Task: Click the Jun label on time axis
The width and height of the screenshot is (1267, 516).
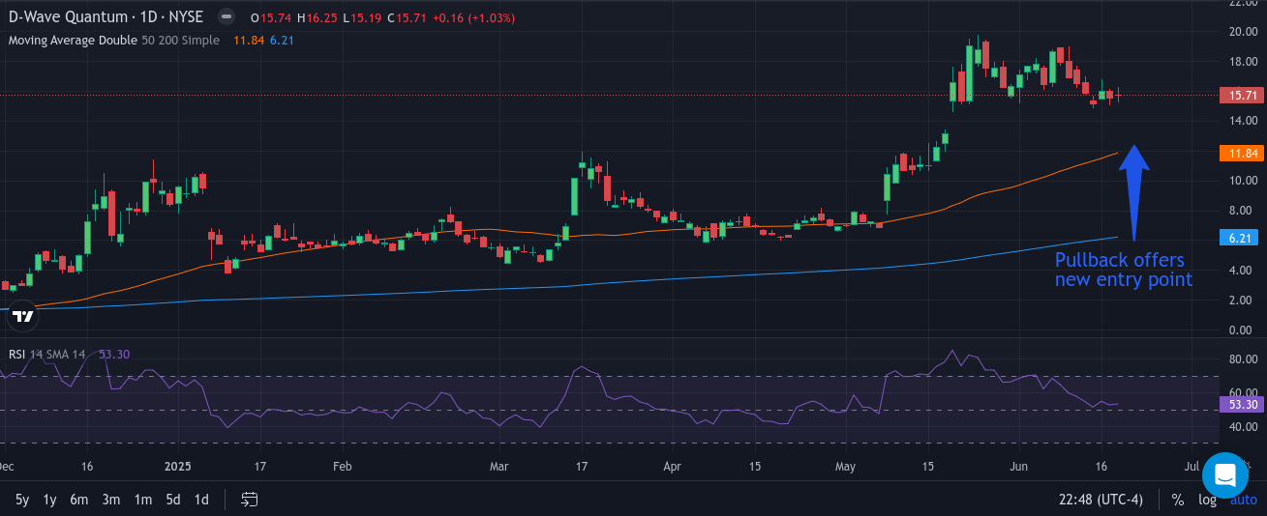Action: [x=1018, y=466]
